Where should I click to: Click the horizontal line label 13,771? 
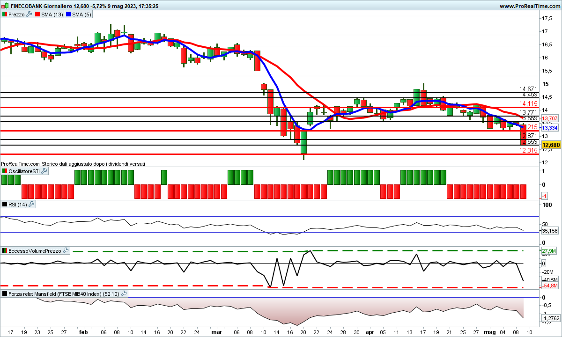point(528,112)
